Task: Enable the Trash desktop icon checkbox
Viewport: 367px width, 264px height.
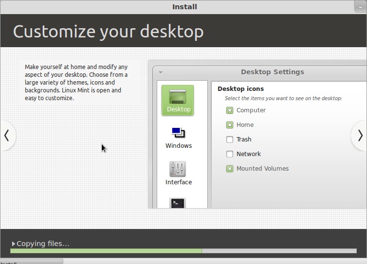Action: [x=230, y=140]
